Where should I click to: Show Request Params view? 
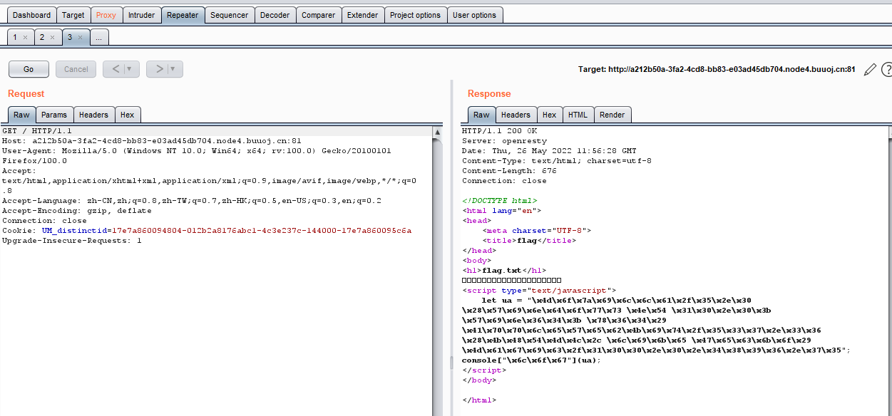[54, 115]
